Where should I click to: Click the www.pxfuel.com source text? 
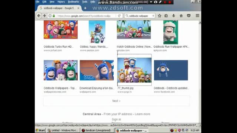click(x=53, y=50)
